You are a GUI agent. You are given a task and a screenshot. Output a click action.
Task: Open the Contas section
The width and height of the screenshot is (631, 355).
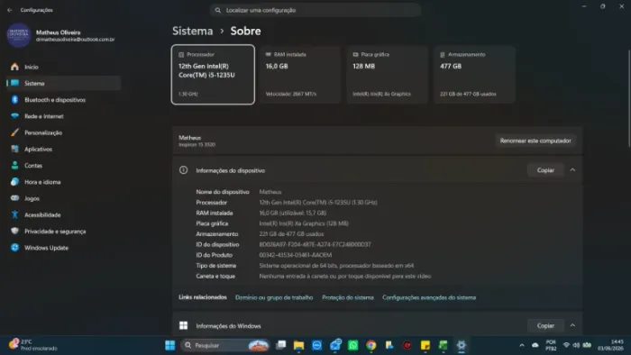tap(64, 166)
